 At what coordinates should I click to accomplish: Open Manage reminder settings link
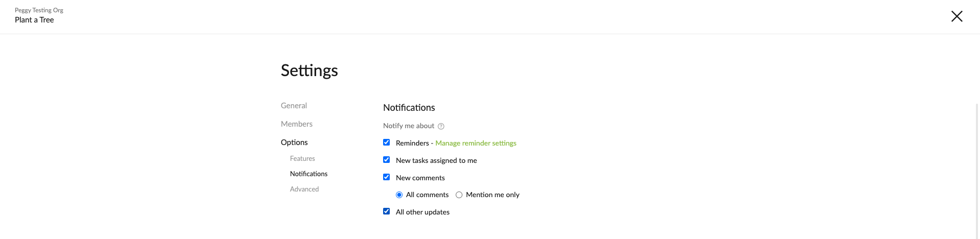[x=476, y=143]
